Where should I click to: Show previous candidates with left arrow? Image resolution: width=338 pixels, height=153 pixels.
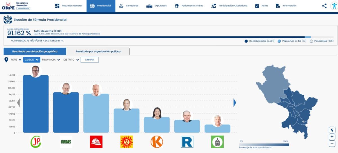[x=18, y=103]
